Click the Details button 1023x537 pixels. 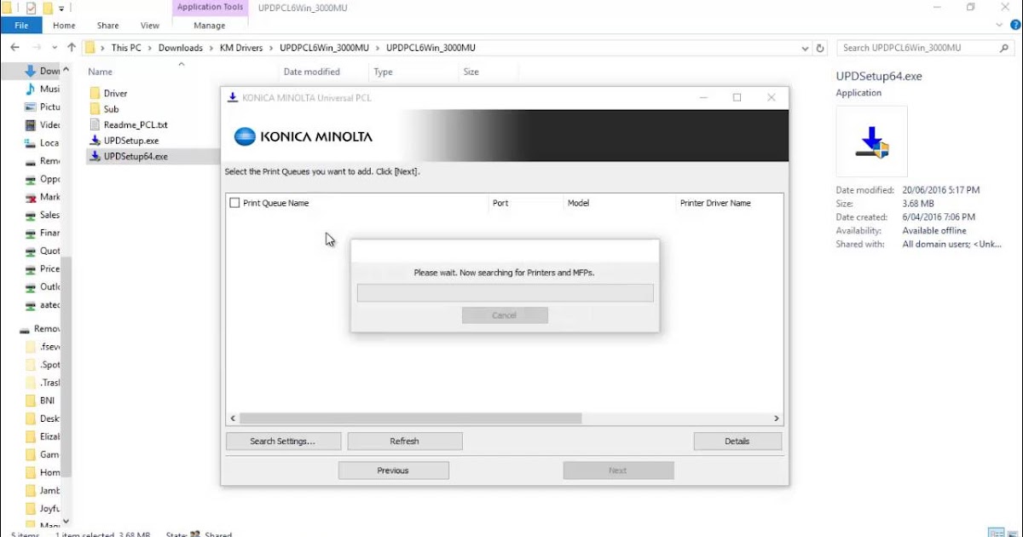pyautogui.click(x=737, y=442)
